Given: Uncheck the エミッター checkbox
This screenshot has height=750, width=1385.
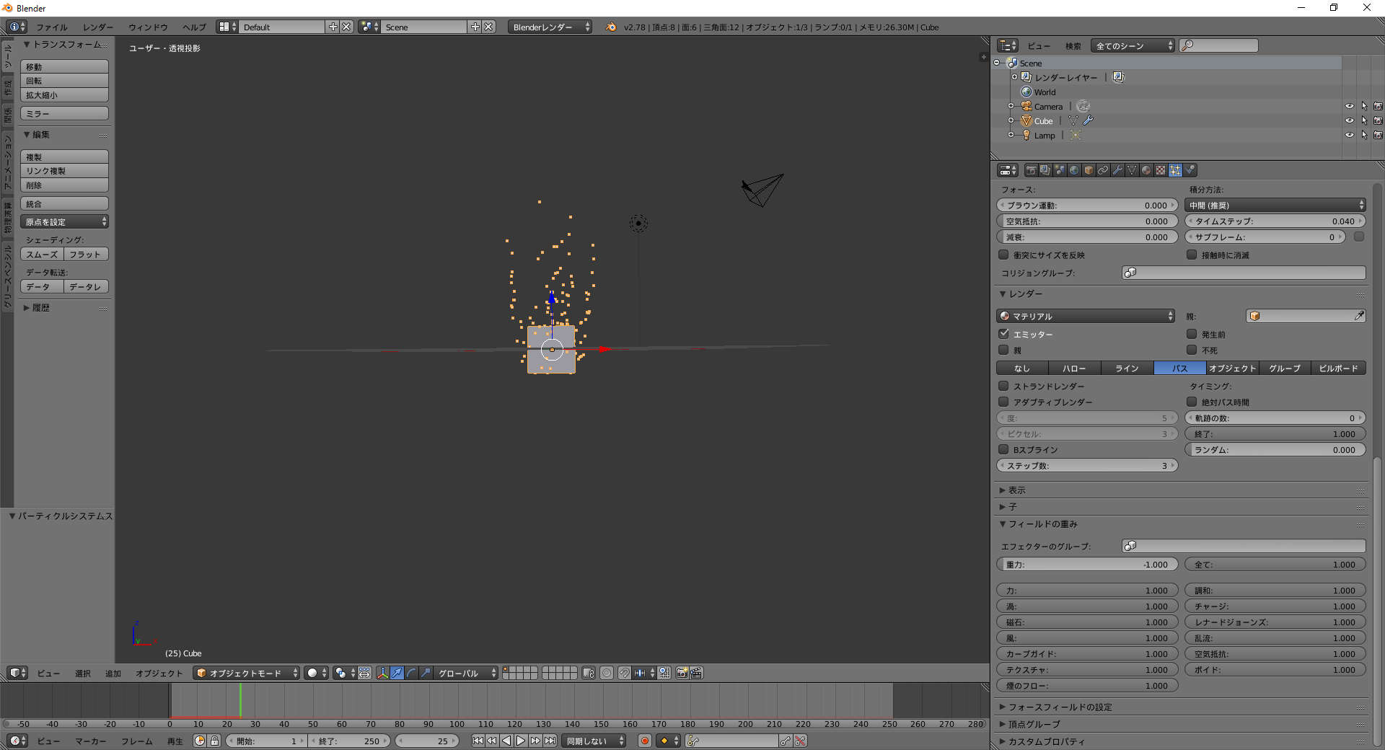Looking at the screenshot, I should [x=1003, y=334].
